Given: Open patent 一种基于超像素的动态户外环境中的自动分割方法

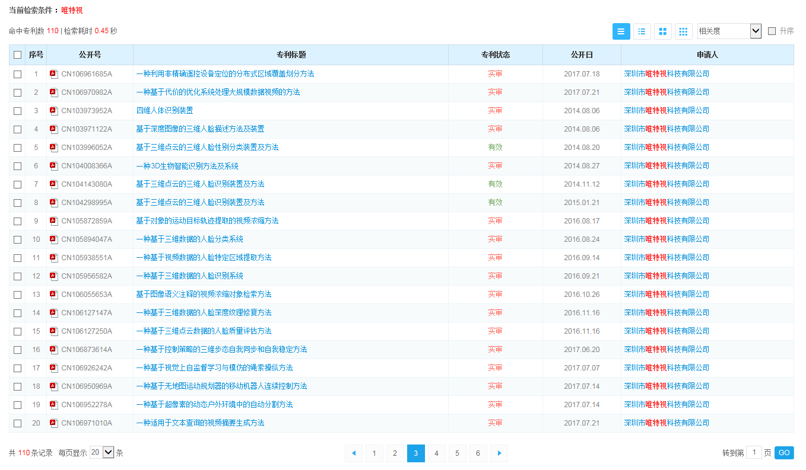Looking at the screenshot, I should pyautogui.click(x=214, y=405).
